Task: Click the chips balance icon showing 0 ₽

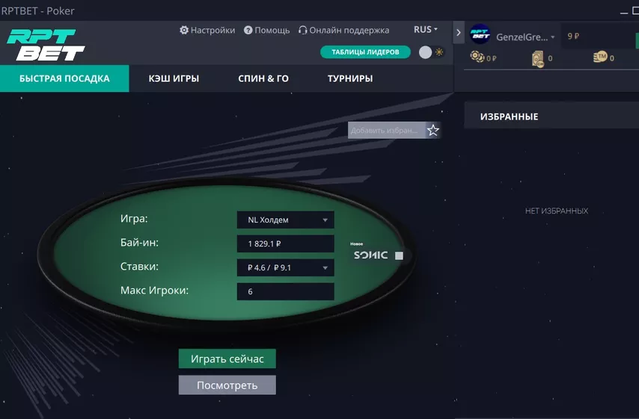Action: click(477, 56)
